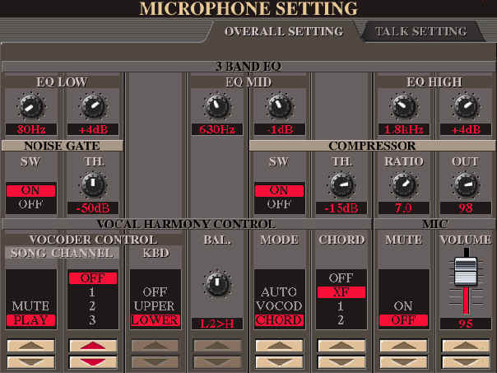Viewport: 497px width, 373px height.
Task: Click the MIC VOLUME fader handle
Action: pyautogui.click(x=466, y=272)
